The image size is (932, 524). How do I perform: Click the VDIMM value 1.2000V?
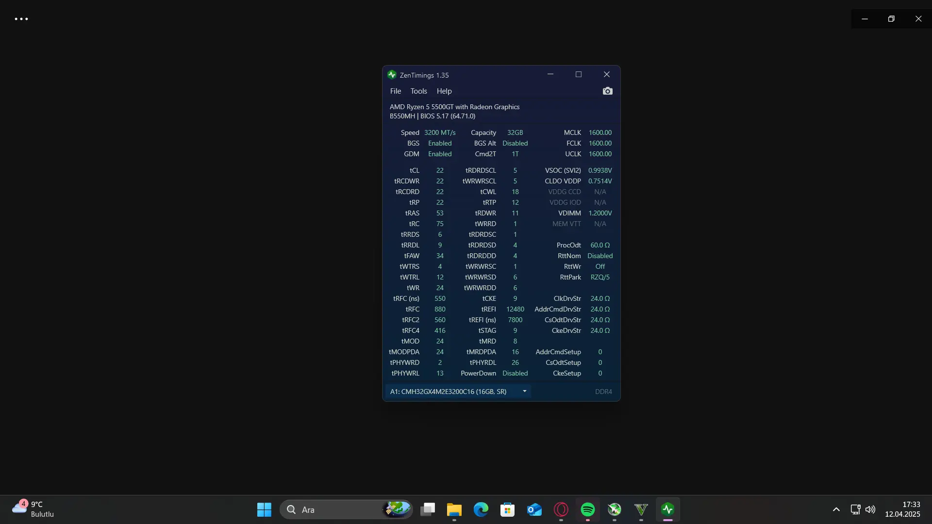pos(600,213)
